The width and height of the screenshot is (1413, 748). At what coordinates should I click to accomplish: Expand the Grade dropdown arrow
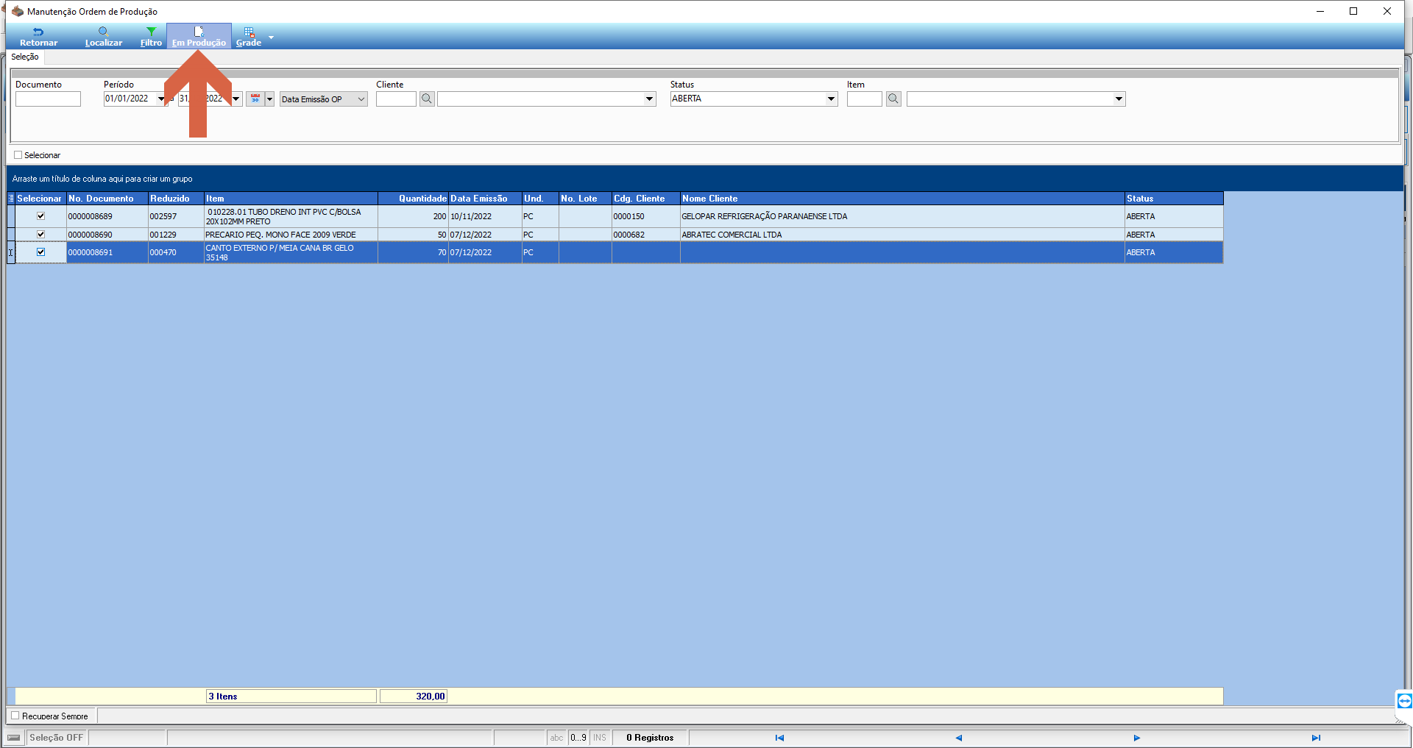pyautogui.click(x=271, y=37)
